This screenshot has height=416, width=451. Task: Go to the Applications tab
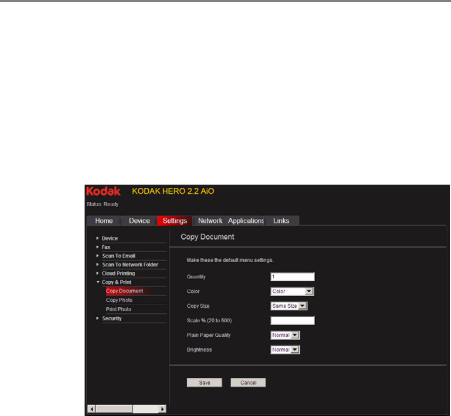coord(245,221)
